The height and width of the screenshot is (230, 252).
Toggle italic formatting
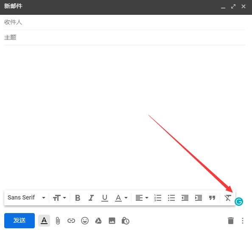click(x=91, y=198)
